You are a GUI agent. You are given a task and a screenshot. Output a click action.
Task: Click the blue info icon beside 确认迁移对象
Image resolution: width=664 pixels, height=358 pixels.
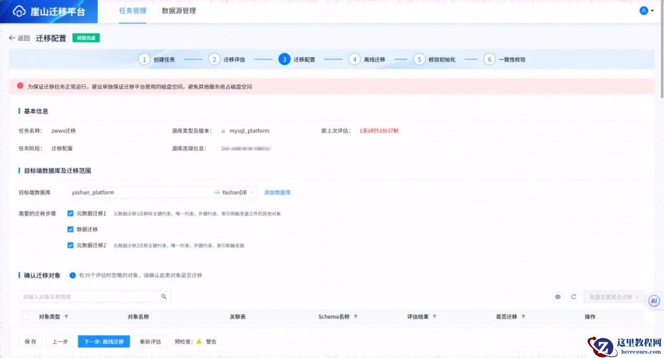[73, 275]
